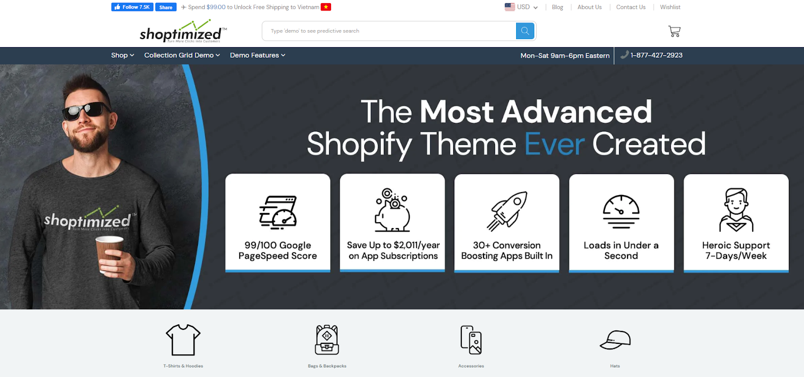The width and height of the screenshot is (804, 377).
Task: Open the USD currency dropdown
Action: coord(527,7)
